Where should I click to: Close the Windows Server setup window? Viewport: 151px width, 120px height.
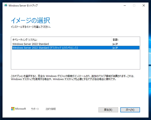point(144,6)
